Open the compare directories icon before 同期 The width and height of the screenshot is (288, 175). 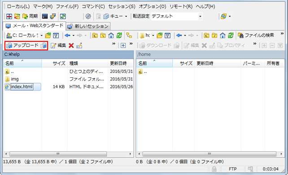point(17,16)
